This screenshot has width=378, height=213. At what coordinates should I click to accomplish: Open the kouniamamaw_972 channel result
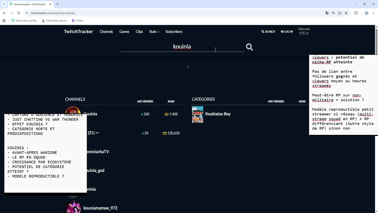100,208
